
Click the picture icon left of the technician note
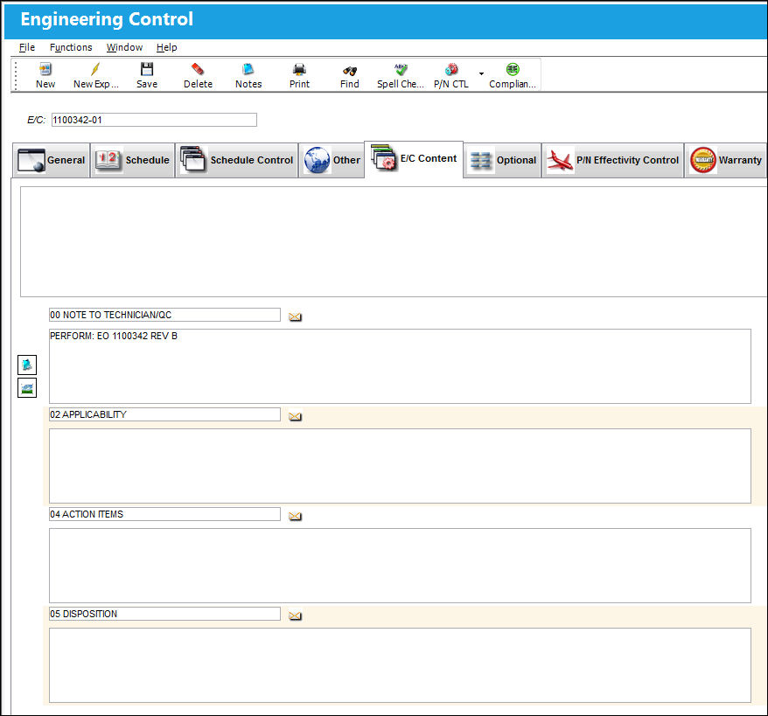coord(27,388)
